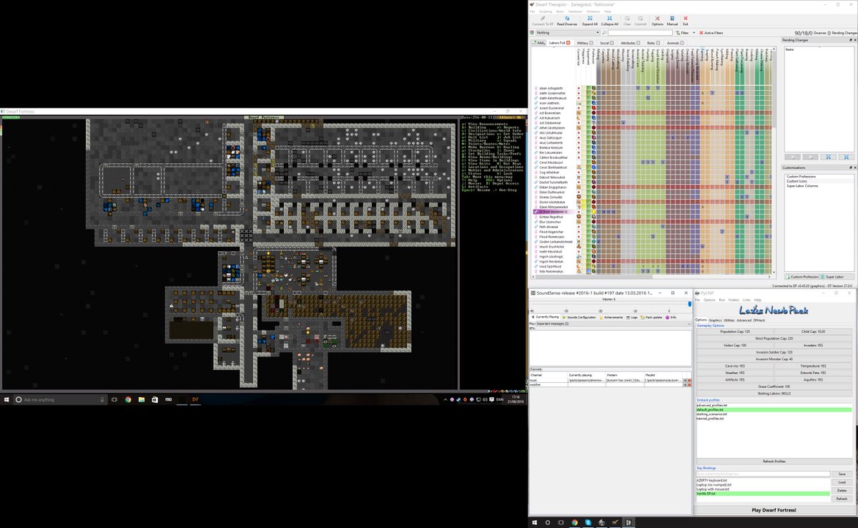Toggle checkbox on Animals tab
This screenshot has width=858, height=528.
coord(681,43)
